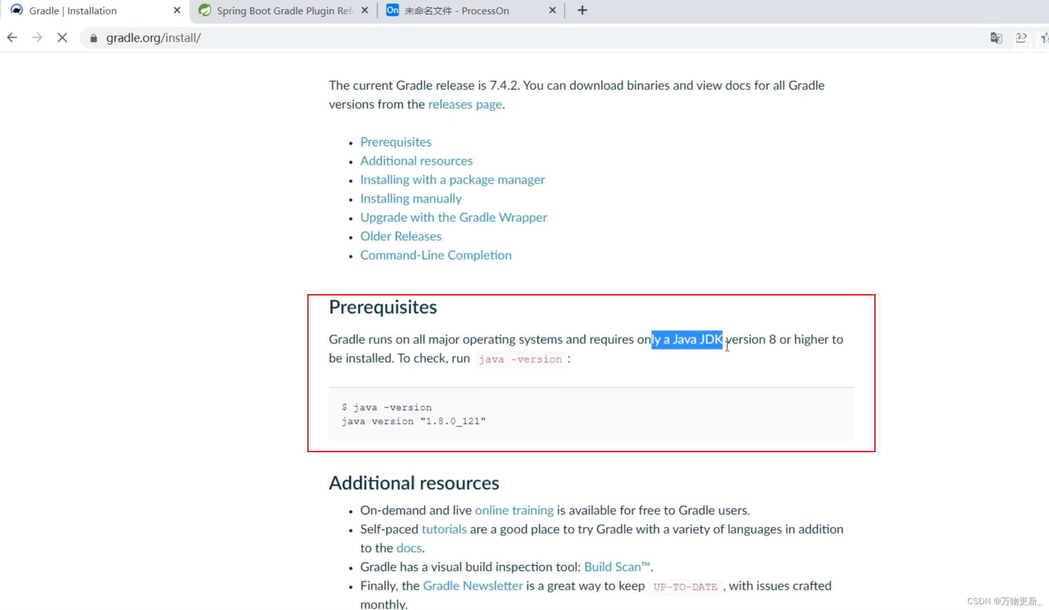The image size is (1049, 610).
Task: Click the java version "1.8.0_121" output
Action: 413,421
